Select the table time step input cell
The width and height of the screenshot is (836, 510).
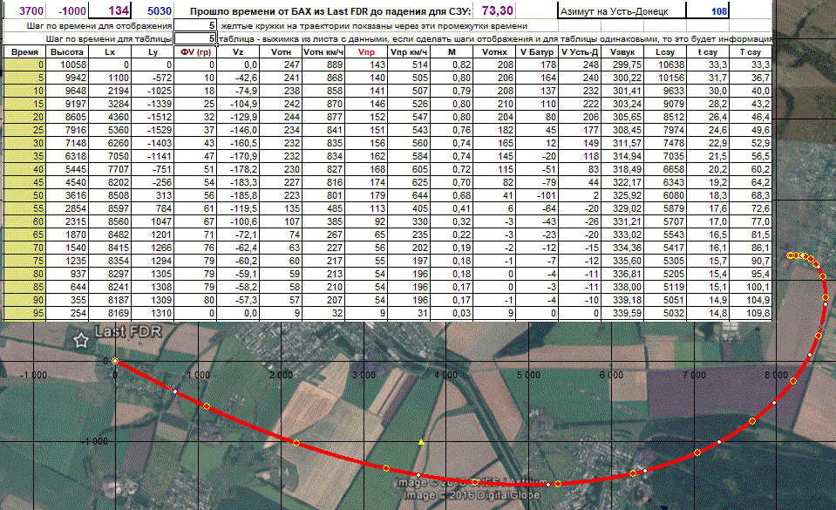coord(195,38)
